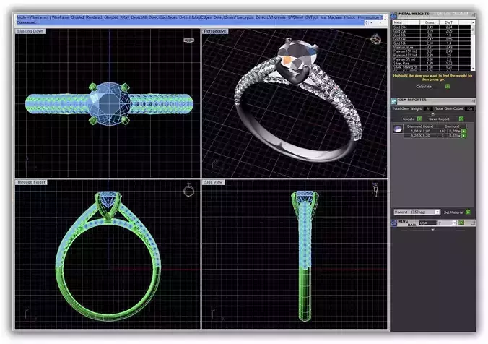Collapse the Ring Rail panel with its corner button
Screen dimensions: 488x344
[472, 223]
